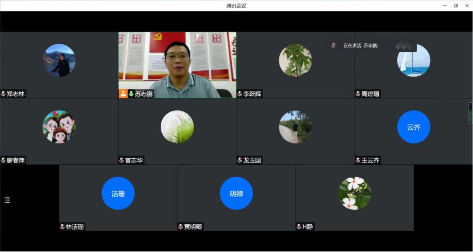Click the muted mic icon beside 李跃辉
Viewport: 473px width, 252px height.
tap(240, 94)
